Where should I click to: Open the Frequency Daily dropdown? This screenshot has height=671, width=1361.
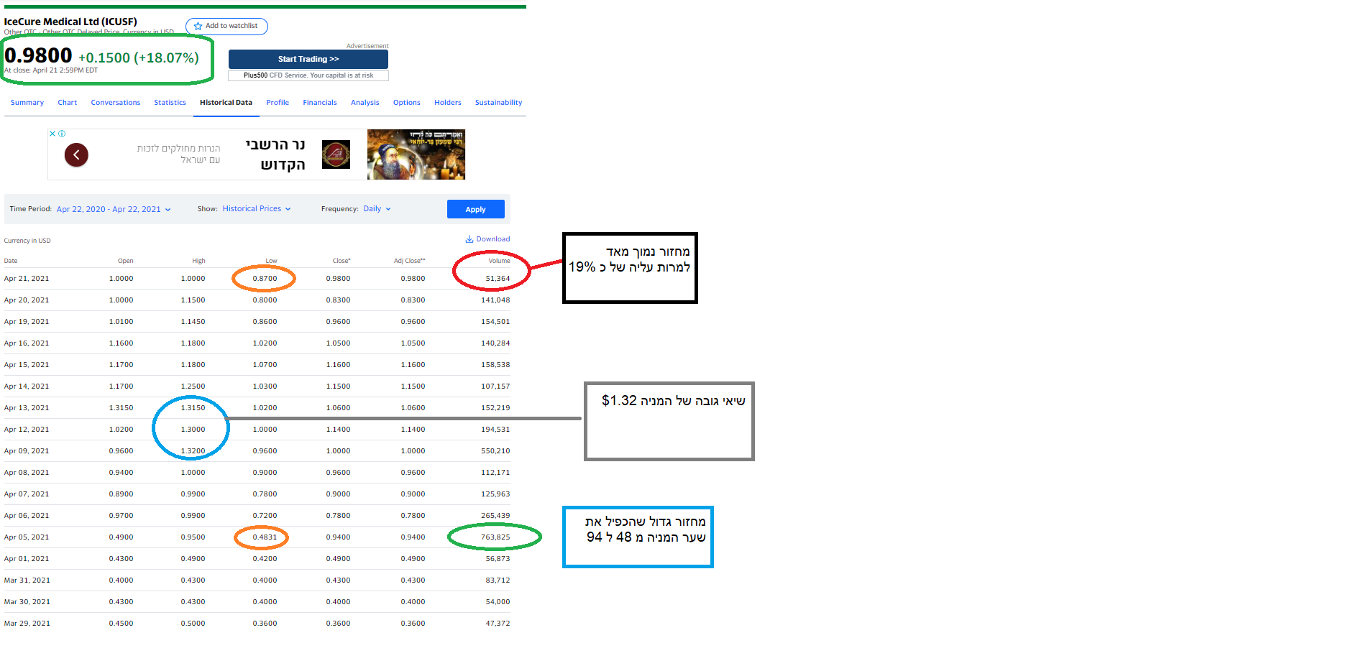(377, 209)
